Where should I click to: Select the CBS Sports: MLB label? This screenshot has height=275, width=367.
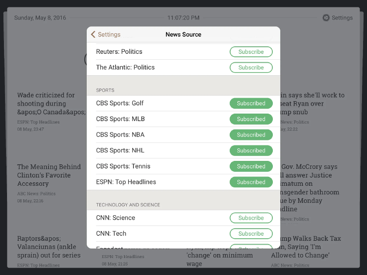pos(120,119)
